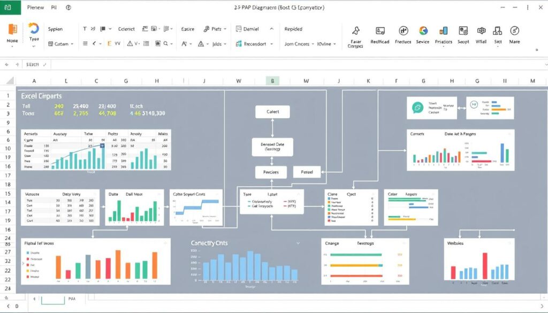Screen dimensions: 548x313
Task: Click the Sict hierarchy icon
Action: point(498,30)
